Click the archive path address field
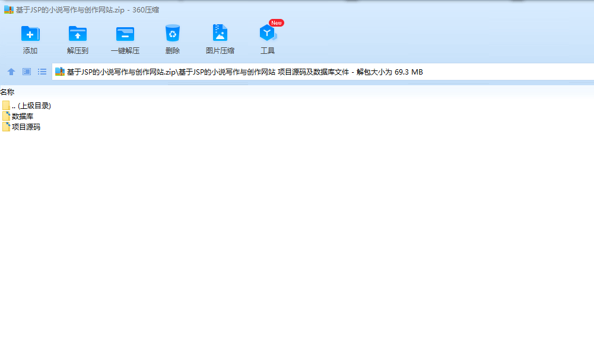The image size is (594, 345). pyautogui.click(x=323, y=72)
